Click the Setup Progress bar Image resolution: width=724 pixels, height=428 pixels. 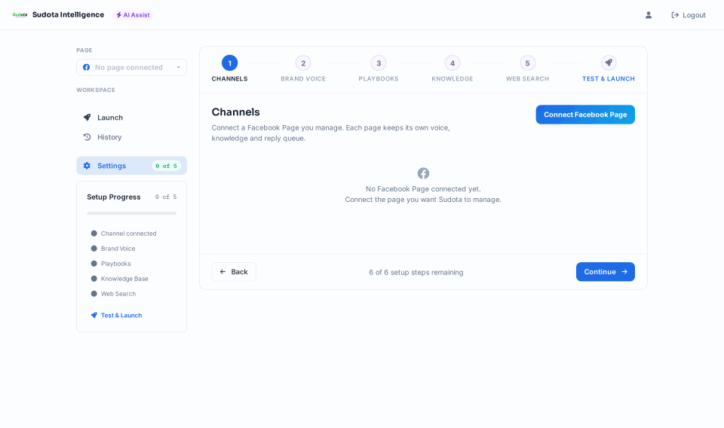[131, 213]
